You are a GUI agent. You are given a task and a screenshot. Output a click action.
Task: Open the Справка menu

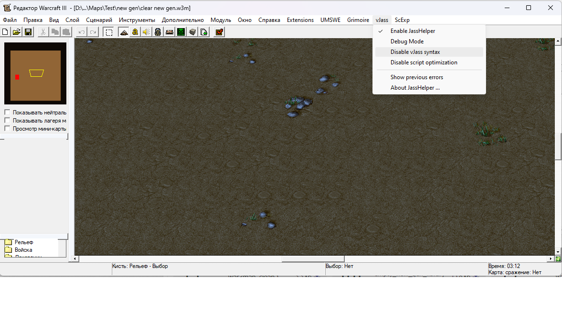tap(269, 20)
